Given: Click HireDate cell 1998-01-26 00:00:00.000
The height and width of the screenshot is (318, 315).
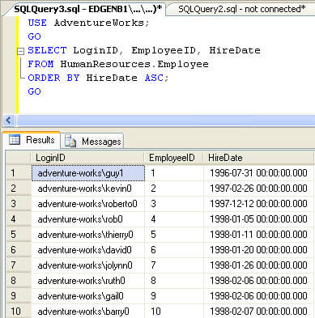Looking at the screenshot, I should tap(259, 265).
